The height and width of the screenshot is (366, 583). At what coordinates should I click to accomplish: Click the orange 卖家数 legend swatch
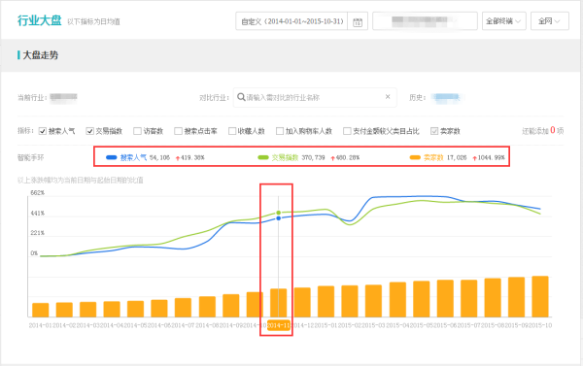415,157
